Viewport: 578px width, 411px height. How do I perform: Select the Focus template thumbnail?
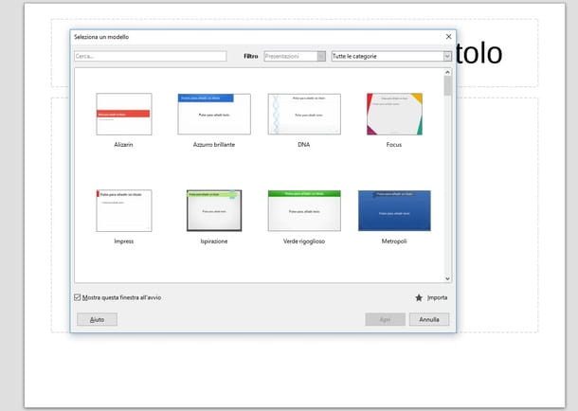pos(394,115)
